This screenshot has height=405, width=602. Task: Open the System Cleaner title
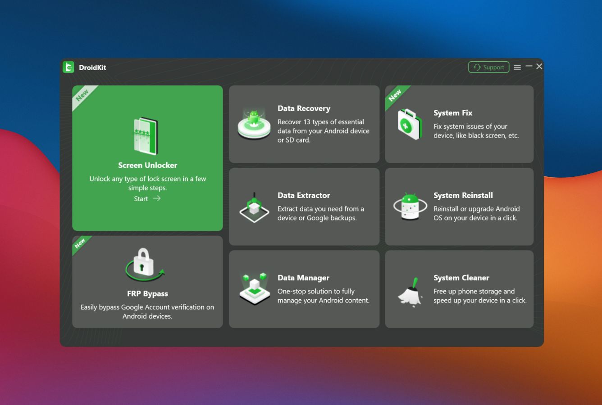(461, 278)
